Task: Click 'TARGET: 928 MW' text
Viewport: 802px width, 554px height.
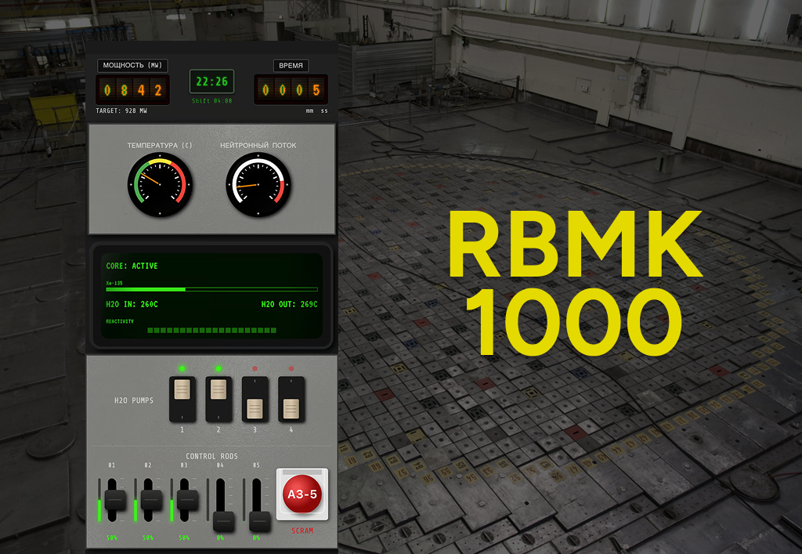Action: click(x=121, y=110)
